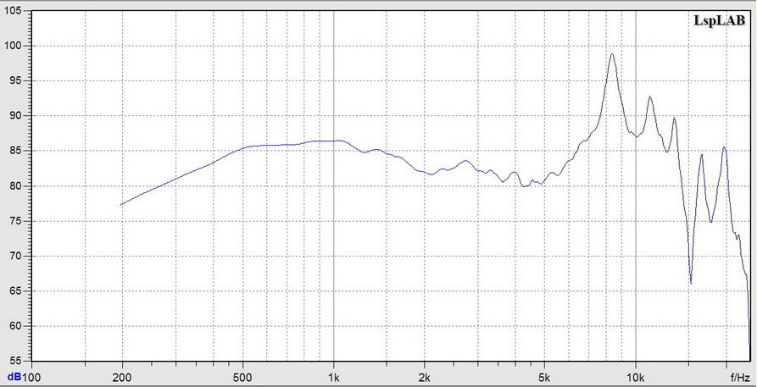Select the 65 label on the vertical axis
757x387 pixels.
16,291
